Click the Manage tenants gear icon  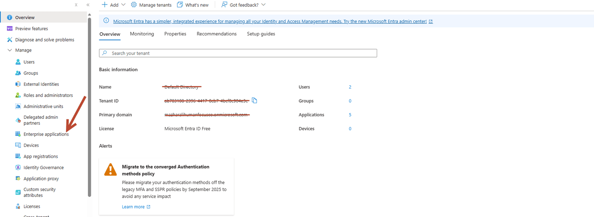[x=134, y=5]
